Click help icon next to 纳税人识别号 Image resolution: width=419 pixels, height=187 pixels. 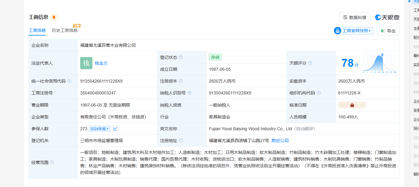[189, 93]
